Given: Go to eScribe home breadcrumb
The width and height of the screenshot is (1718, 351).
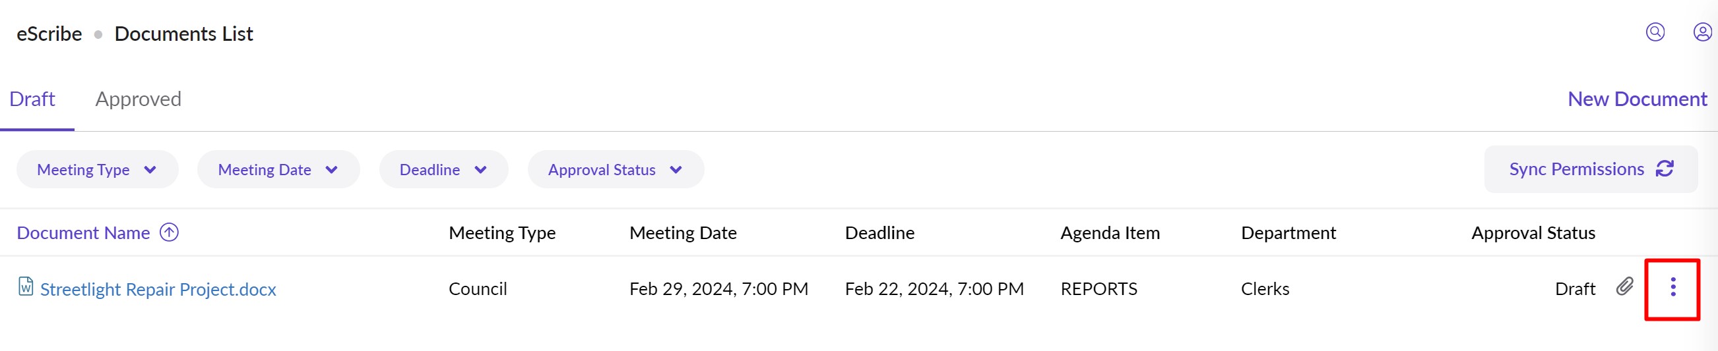Looking at the screenshot, I should tap(49, 34).
